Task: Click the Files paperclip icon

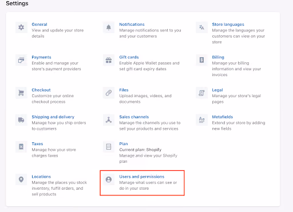Action: point(109,93)
